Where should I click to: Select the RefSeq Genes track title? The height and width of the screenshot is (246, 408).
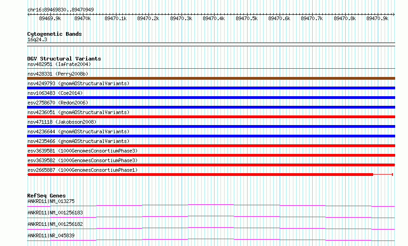click(46, 196)
